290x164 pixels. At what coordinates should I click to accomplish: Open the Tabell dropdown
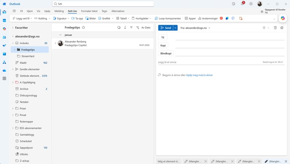pyautogui.click(x=128, y=18)
